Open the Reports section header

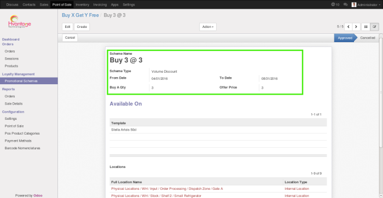[x=8, y=89]
